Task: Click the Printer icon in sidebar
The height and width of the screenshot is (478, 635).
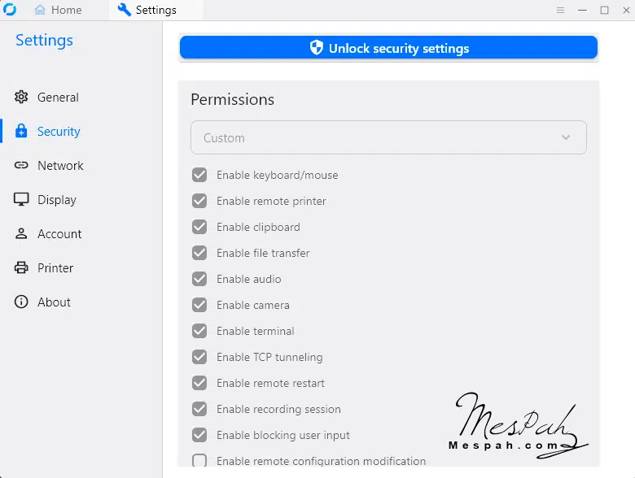Action: (x=21, y=268)
